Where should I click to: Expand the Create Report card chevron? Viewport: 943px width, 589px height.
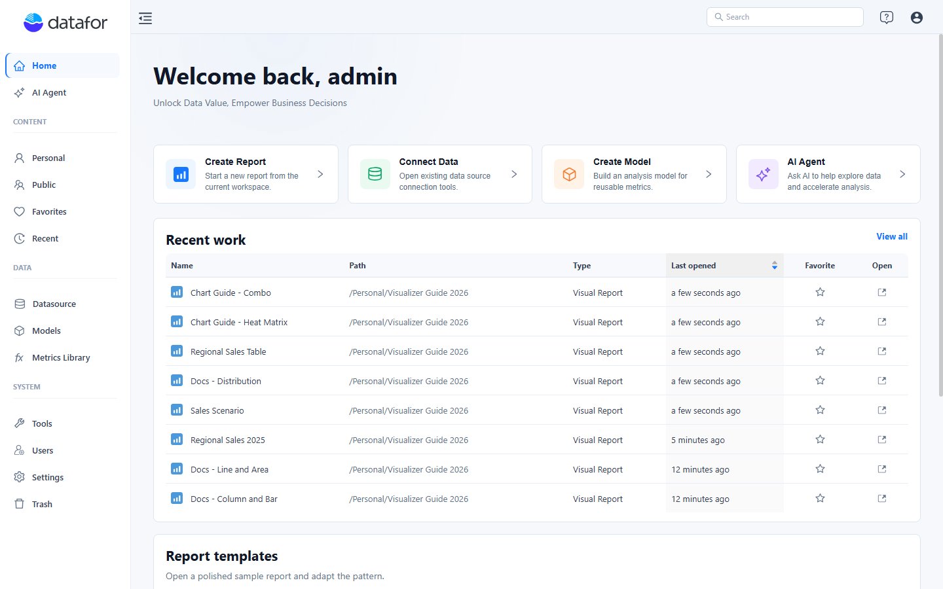coord(320,174)
